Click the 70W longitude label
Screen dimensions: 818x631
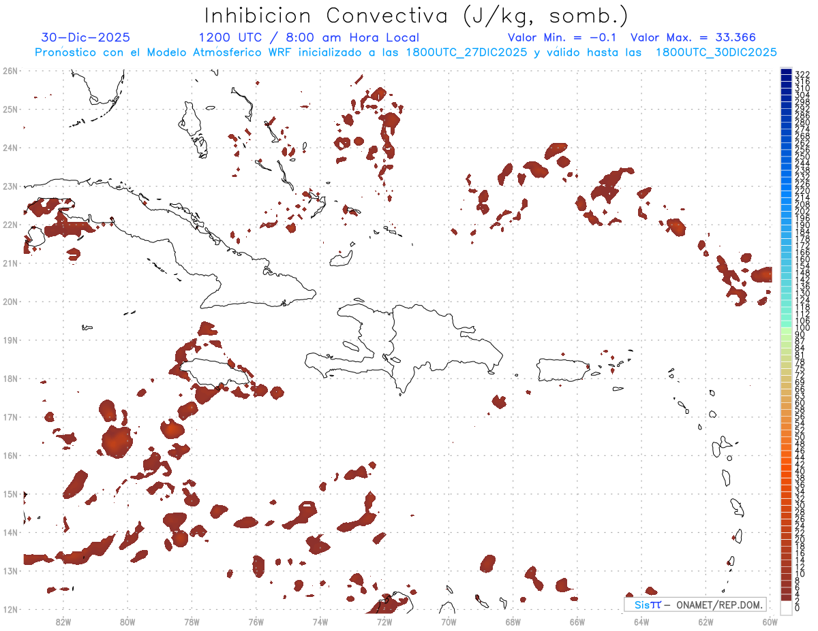(449, 621)
